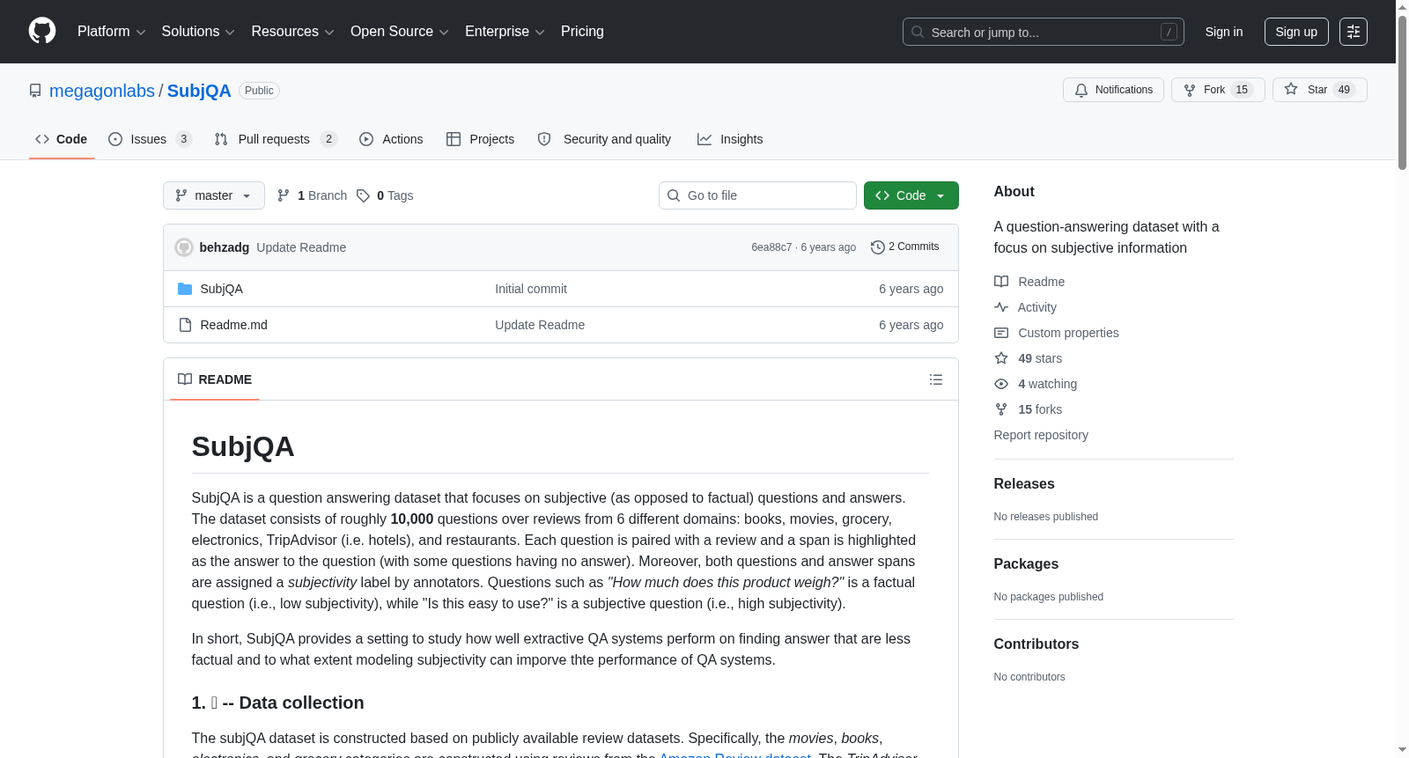Click the Update Readme commit message in header
Screen dimensions: 1409x758
[301, 247]
